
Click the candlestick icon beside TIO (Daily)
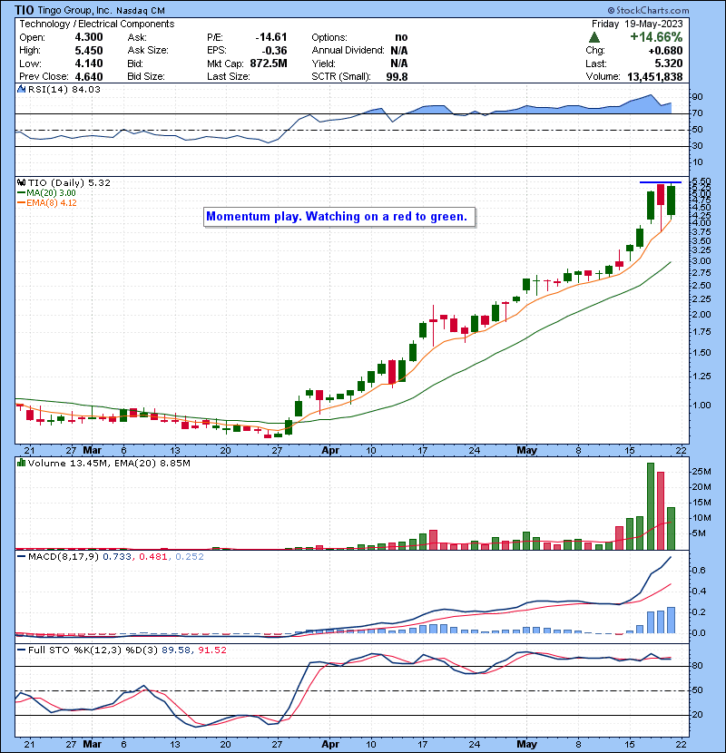21,182
